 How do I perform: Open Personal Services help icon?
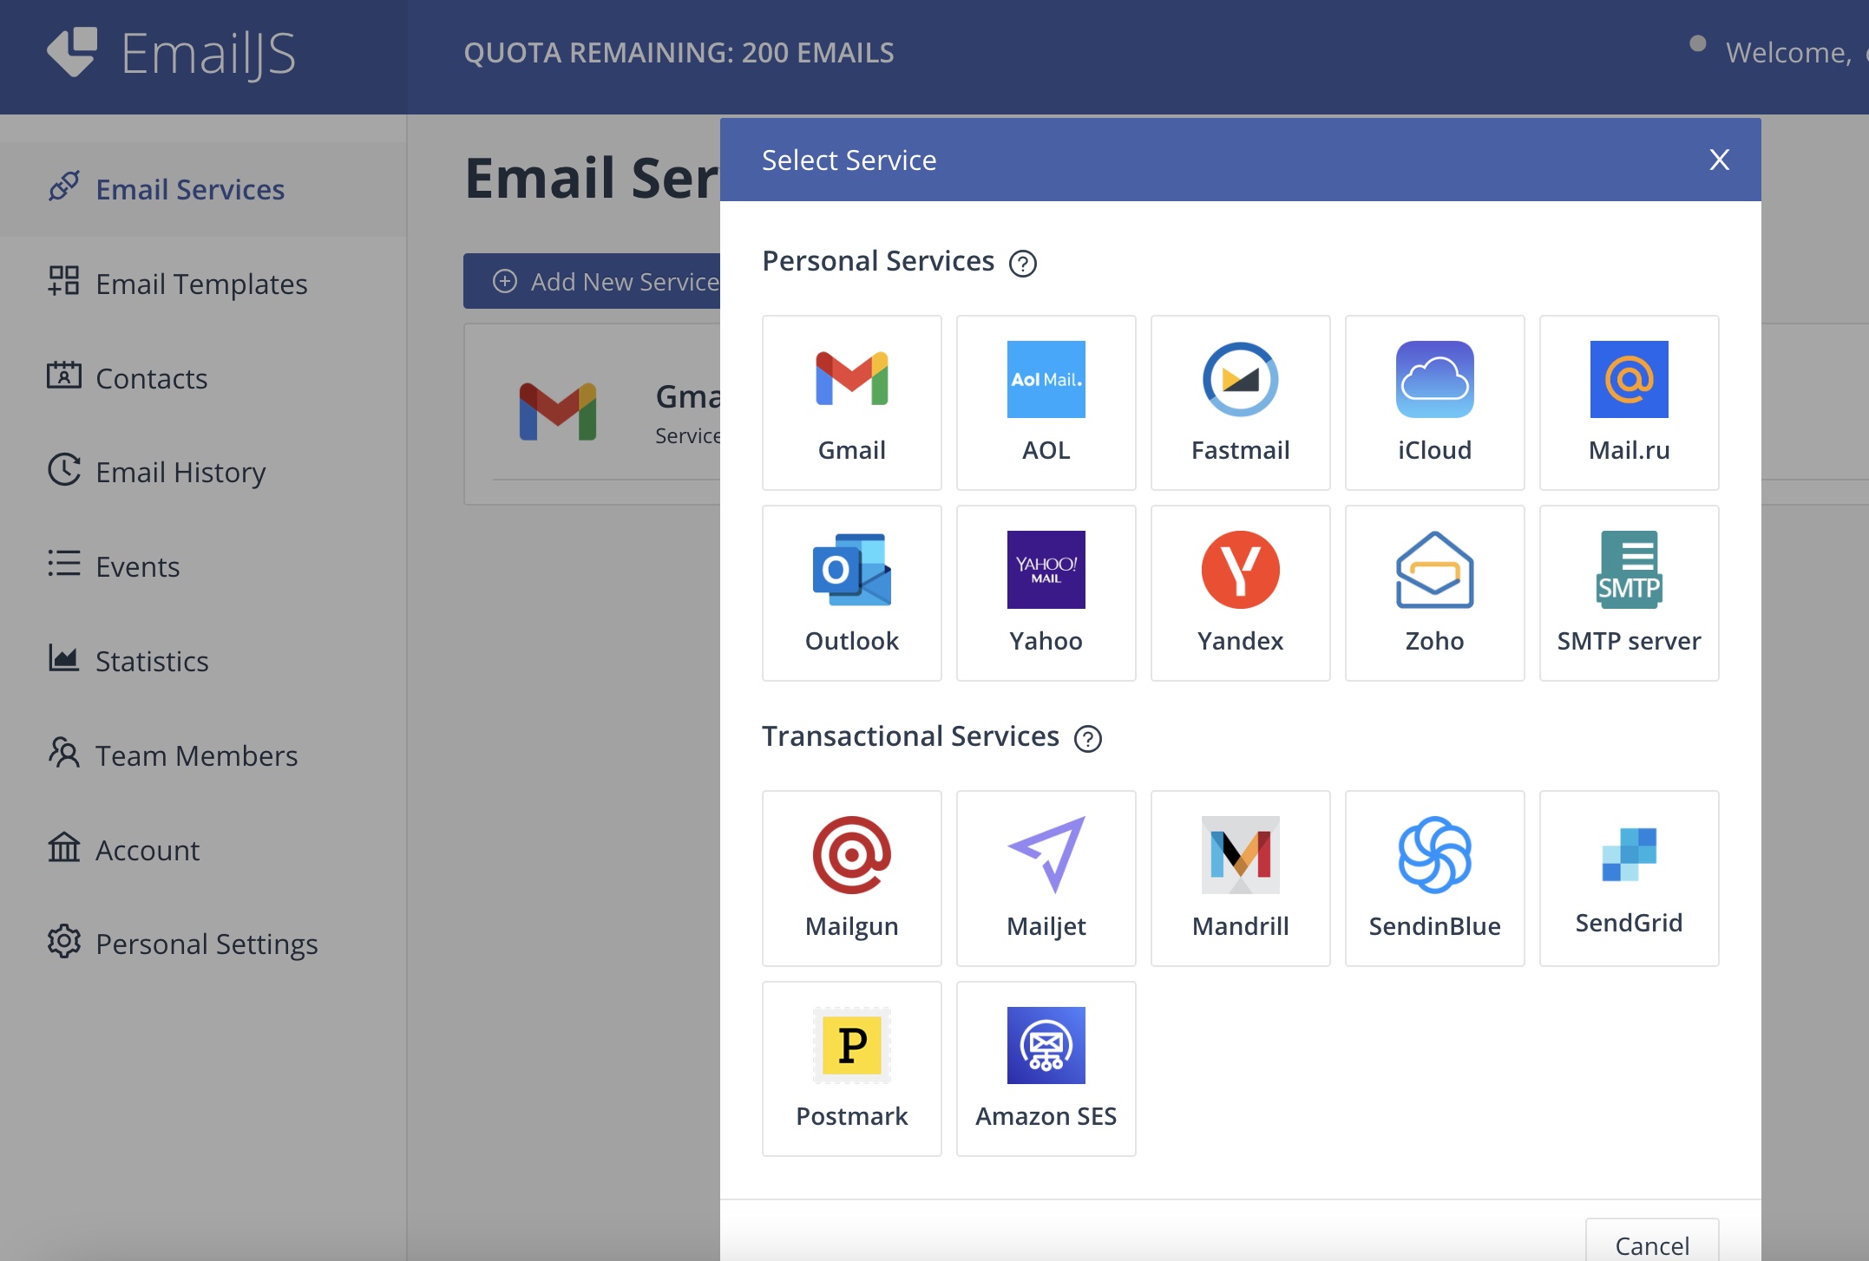coord(1022,263)
